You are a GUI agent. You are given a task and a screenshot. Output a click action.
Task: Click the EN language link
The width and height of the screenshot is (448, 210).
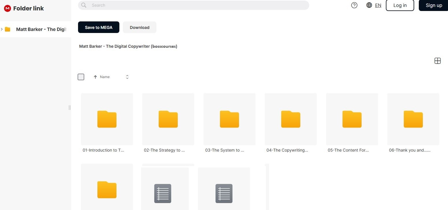tap(378, 5)
